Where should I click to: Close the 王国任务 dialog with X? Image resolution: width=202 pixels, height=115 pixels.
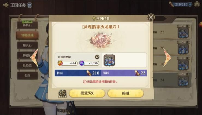(151, 18)
